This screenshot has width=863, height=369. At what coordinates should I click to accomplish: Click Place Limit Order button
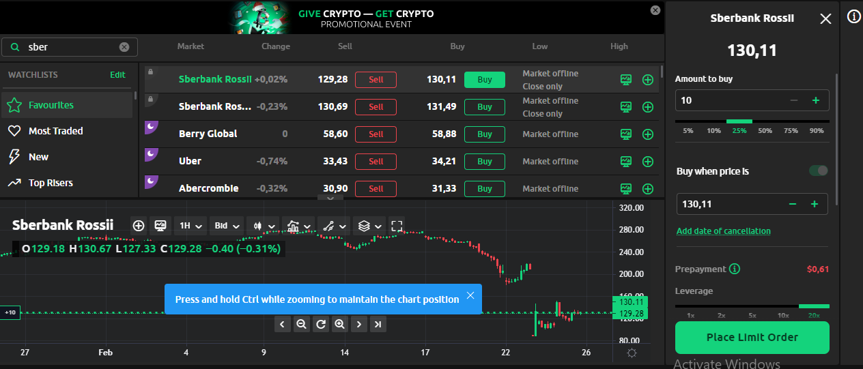[752, 338]
